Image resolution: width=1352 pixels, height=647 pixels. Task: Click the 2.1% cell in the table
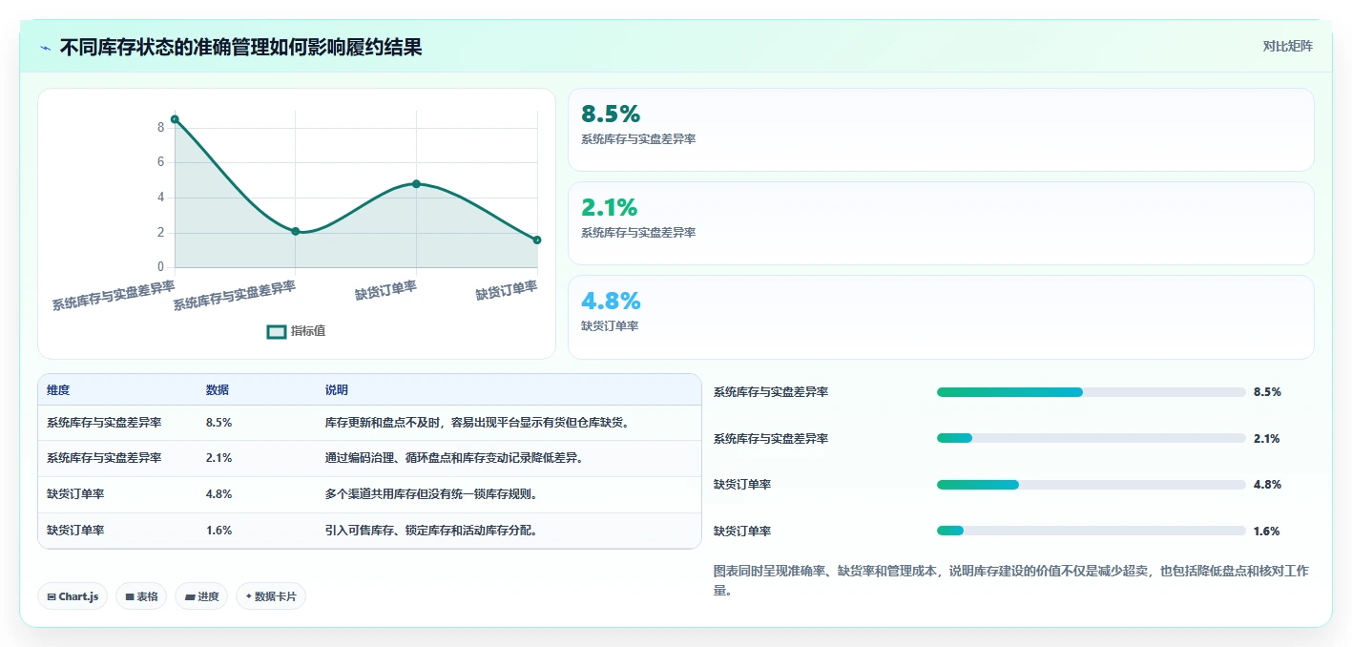pos(219,458)
